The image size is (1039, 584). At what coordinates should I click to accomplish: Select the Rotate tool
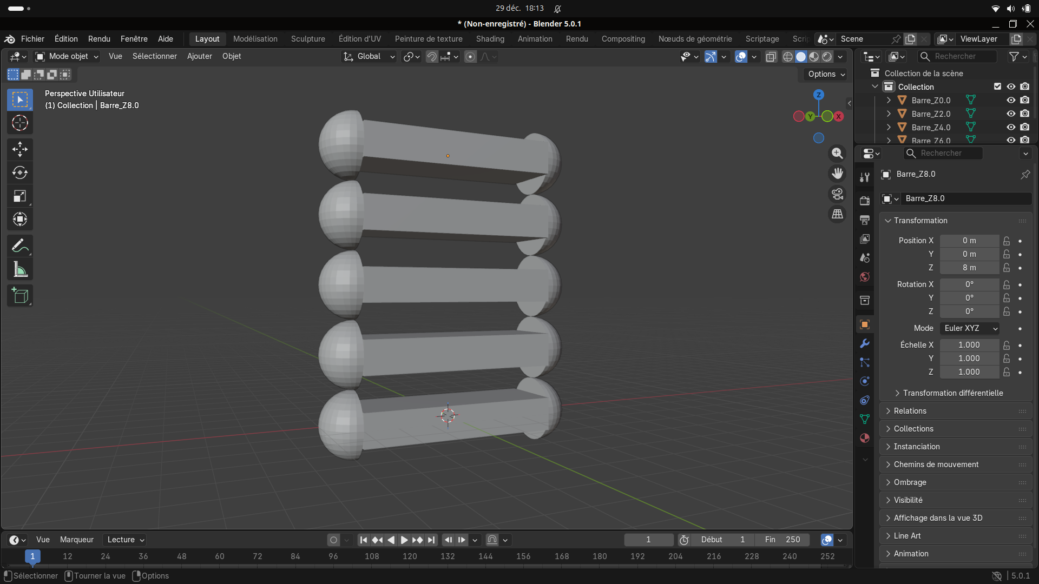(x=20, y=172)
